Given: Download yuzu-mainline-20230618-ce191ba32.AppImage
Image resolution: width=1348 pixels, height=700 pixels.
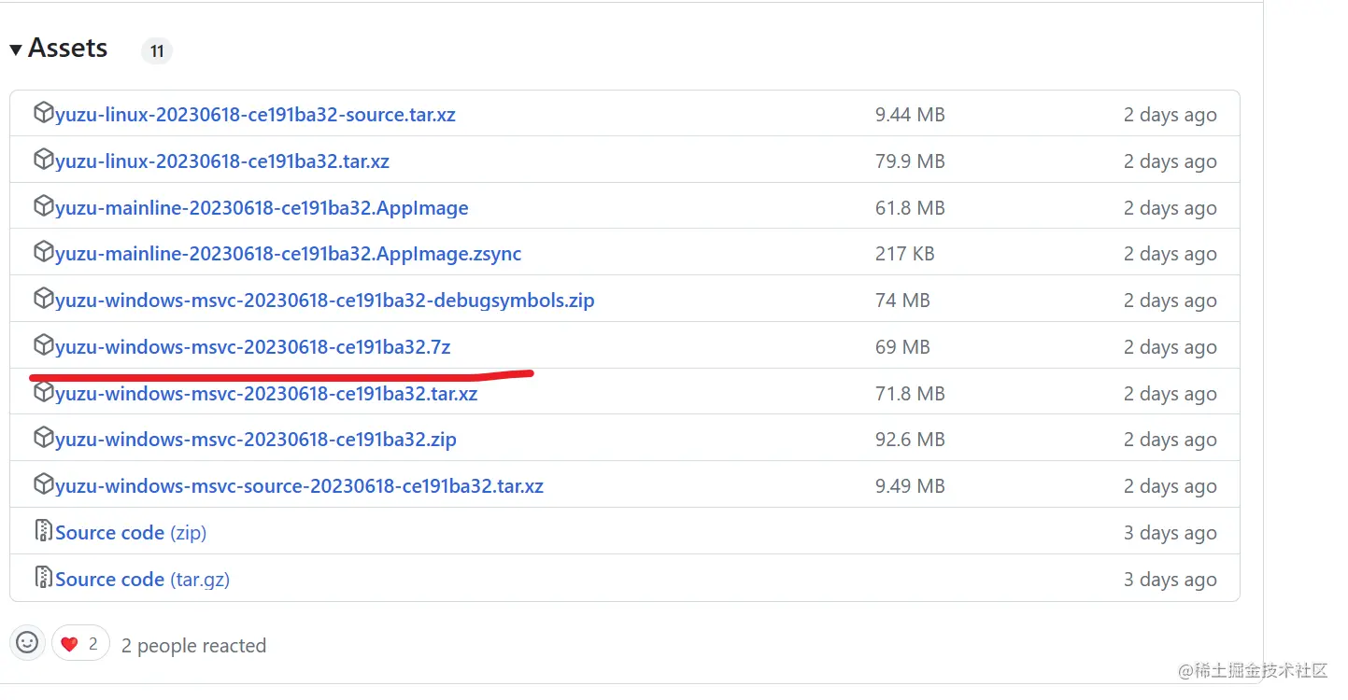Looking at the screenshot, I should pos(262,208).
